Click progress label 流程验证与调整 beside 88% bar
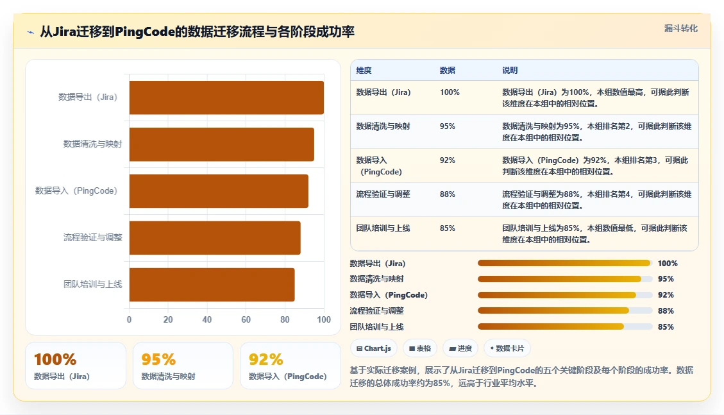This screenshot has height=415, width=724. click(x=377, y=310)
